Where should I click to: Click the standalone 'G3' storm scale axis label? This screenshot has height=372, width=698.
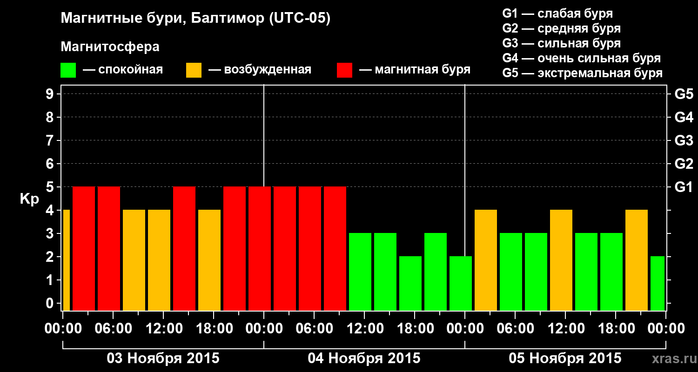coord(684,140)
